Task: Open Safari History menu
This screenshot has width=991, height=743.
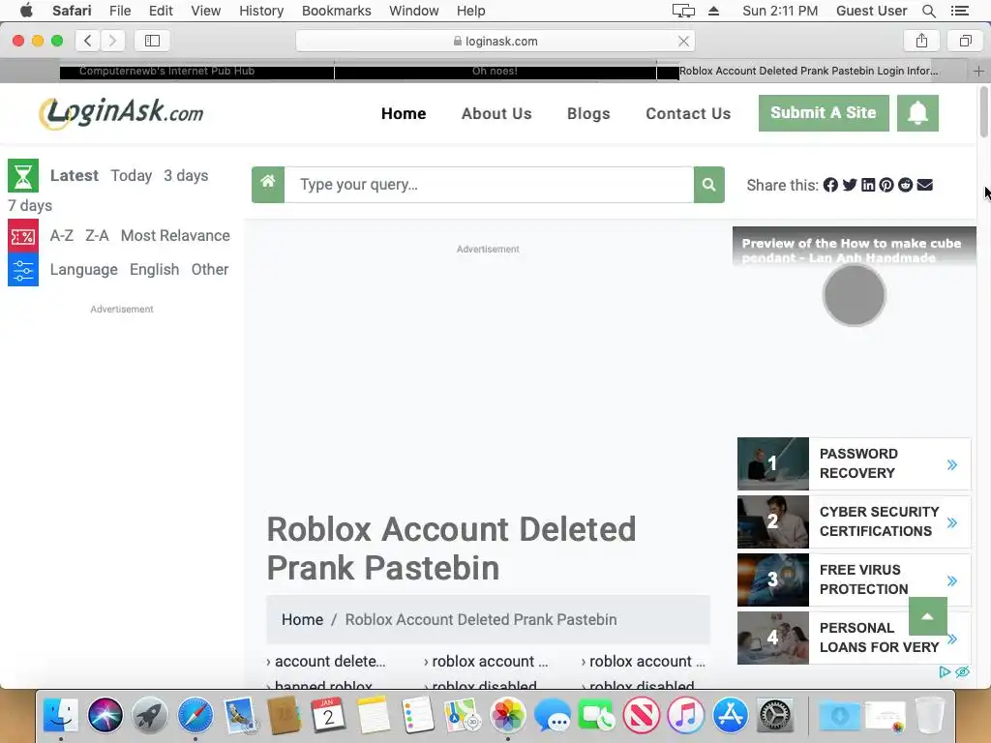Action: click(x=261, y=11)
